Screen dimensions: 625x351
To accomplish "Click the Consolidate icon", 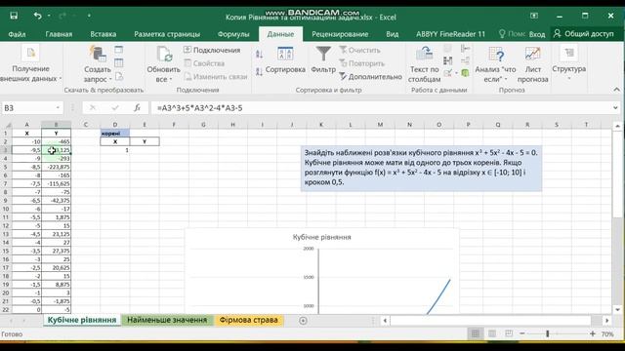I will click(465, 49).
